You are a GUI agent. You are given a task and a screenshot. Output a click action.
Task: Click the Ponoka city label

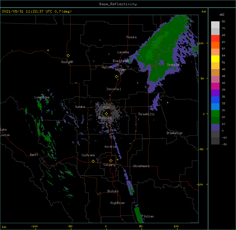click(131, 37)
